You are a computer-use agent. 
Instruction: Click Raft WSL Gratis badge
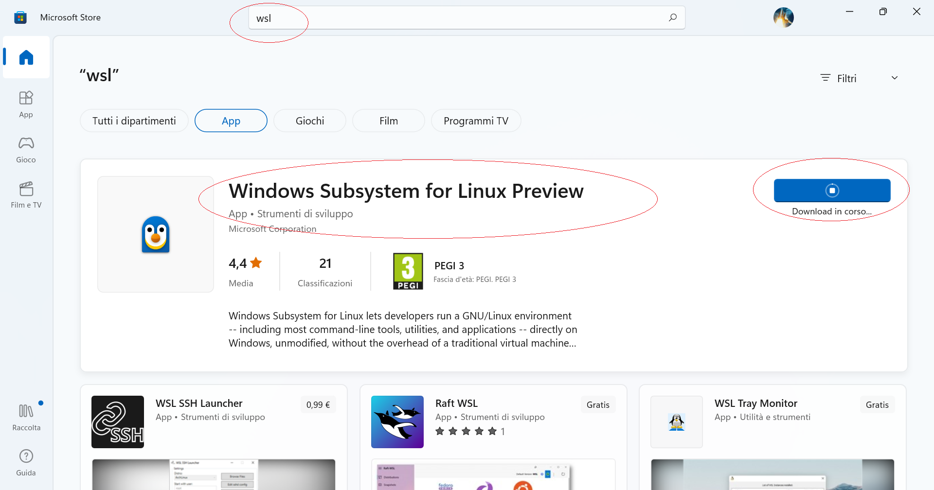[x=598, y=404]
